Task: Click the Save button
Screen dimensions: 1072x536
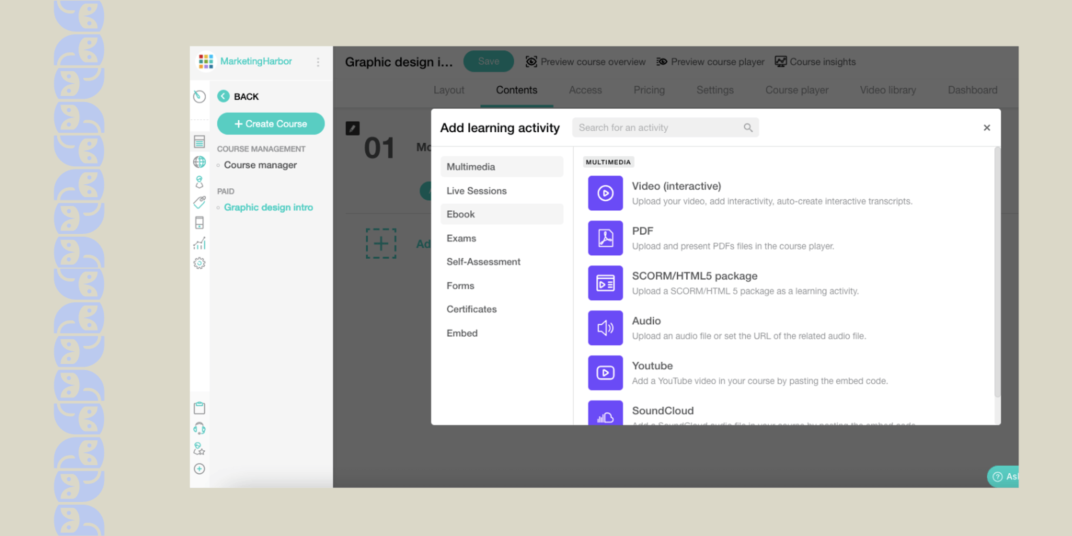Action: tap(488, 62)
